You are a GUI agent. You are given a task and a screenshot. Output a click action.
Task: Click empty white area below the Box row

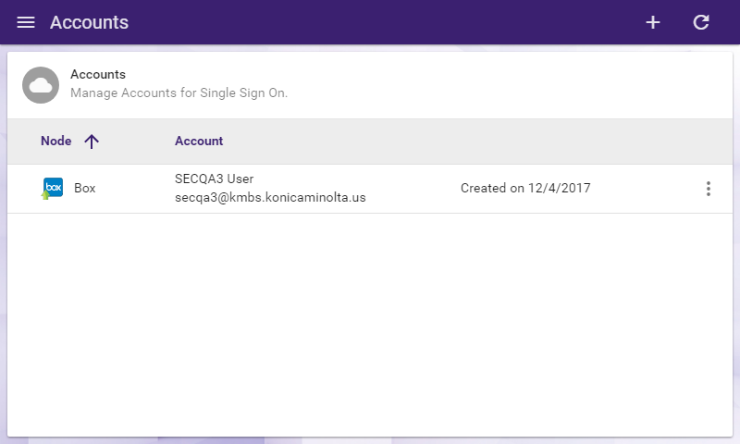[x=370, y=326]
